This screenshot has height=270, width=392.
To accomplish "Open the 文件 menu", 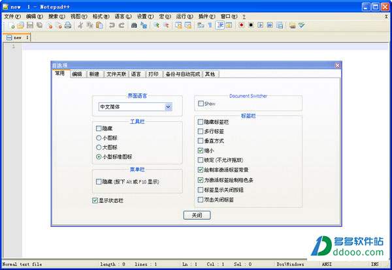I will tap(12, 16).
